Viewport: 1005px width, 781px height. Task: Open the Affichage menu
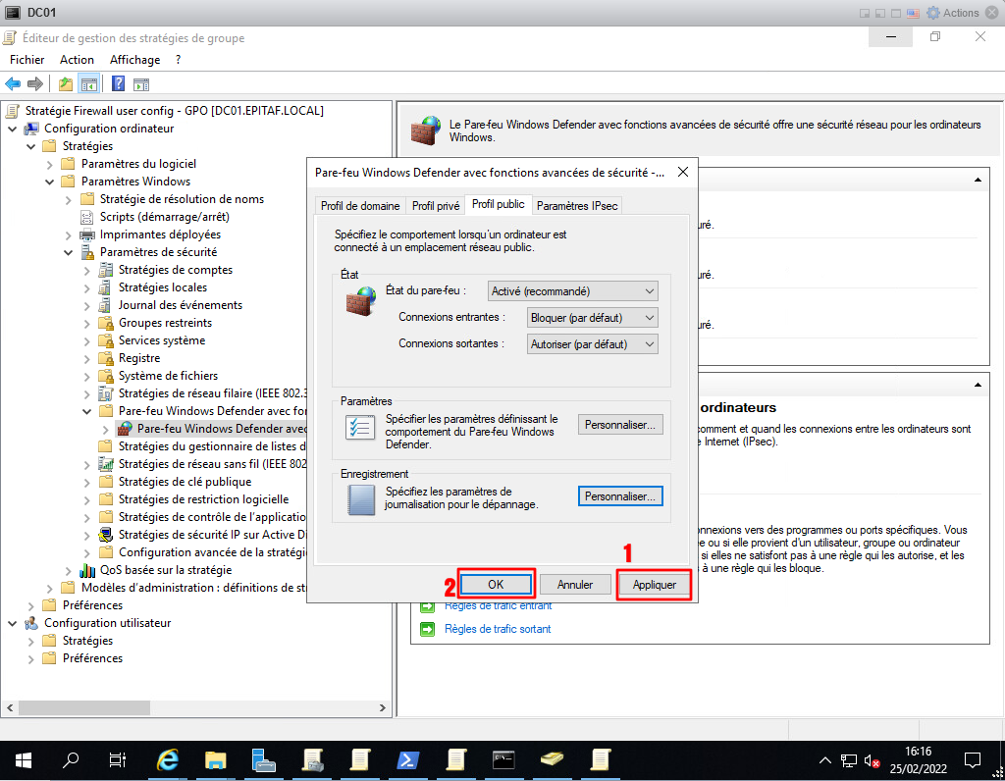click(134, 60)
